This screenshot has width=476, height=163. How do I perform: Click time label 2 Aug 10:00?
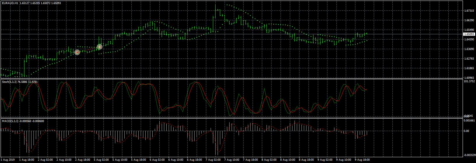(64, 160)
